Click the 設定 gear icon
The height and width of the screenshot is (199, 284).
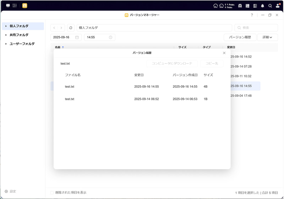pos(6,192)
